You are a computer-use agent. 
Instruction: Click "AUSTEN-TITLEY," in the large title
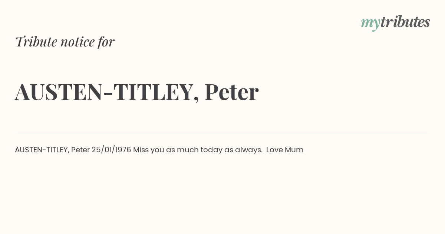[x=107, y=92]
